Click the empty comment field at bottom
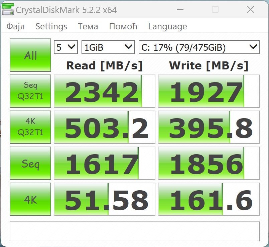269x247 pixels. (134, 231)
